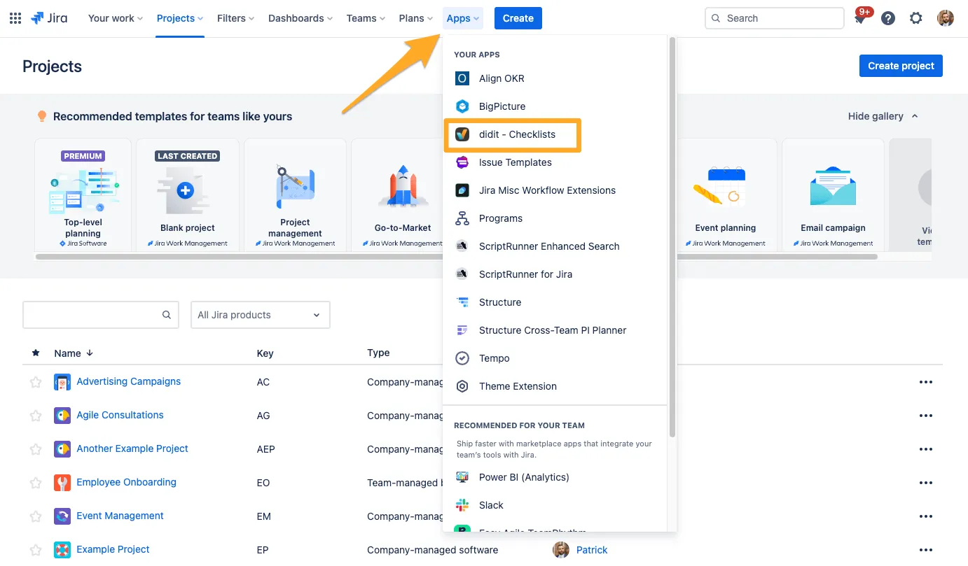
Task: Open the Agile Consultations project link
Action: (120, 415)
